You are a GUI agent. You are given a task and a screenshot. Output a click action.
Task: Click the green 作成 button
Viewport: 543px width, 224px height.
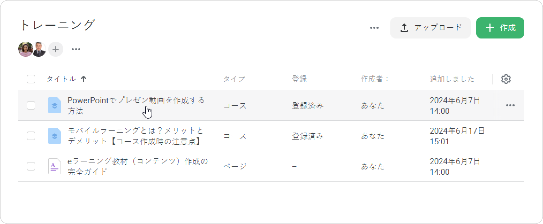click(500, 28)
